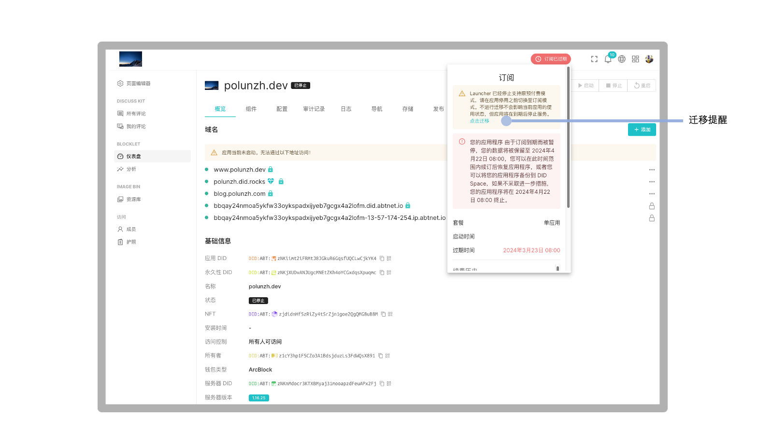Open more options for polunzh.did.rocks domain
The width and height of the screenshot is (773, 435).
click(x=652, y=181)
